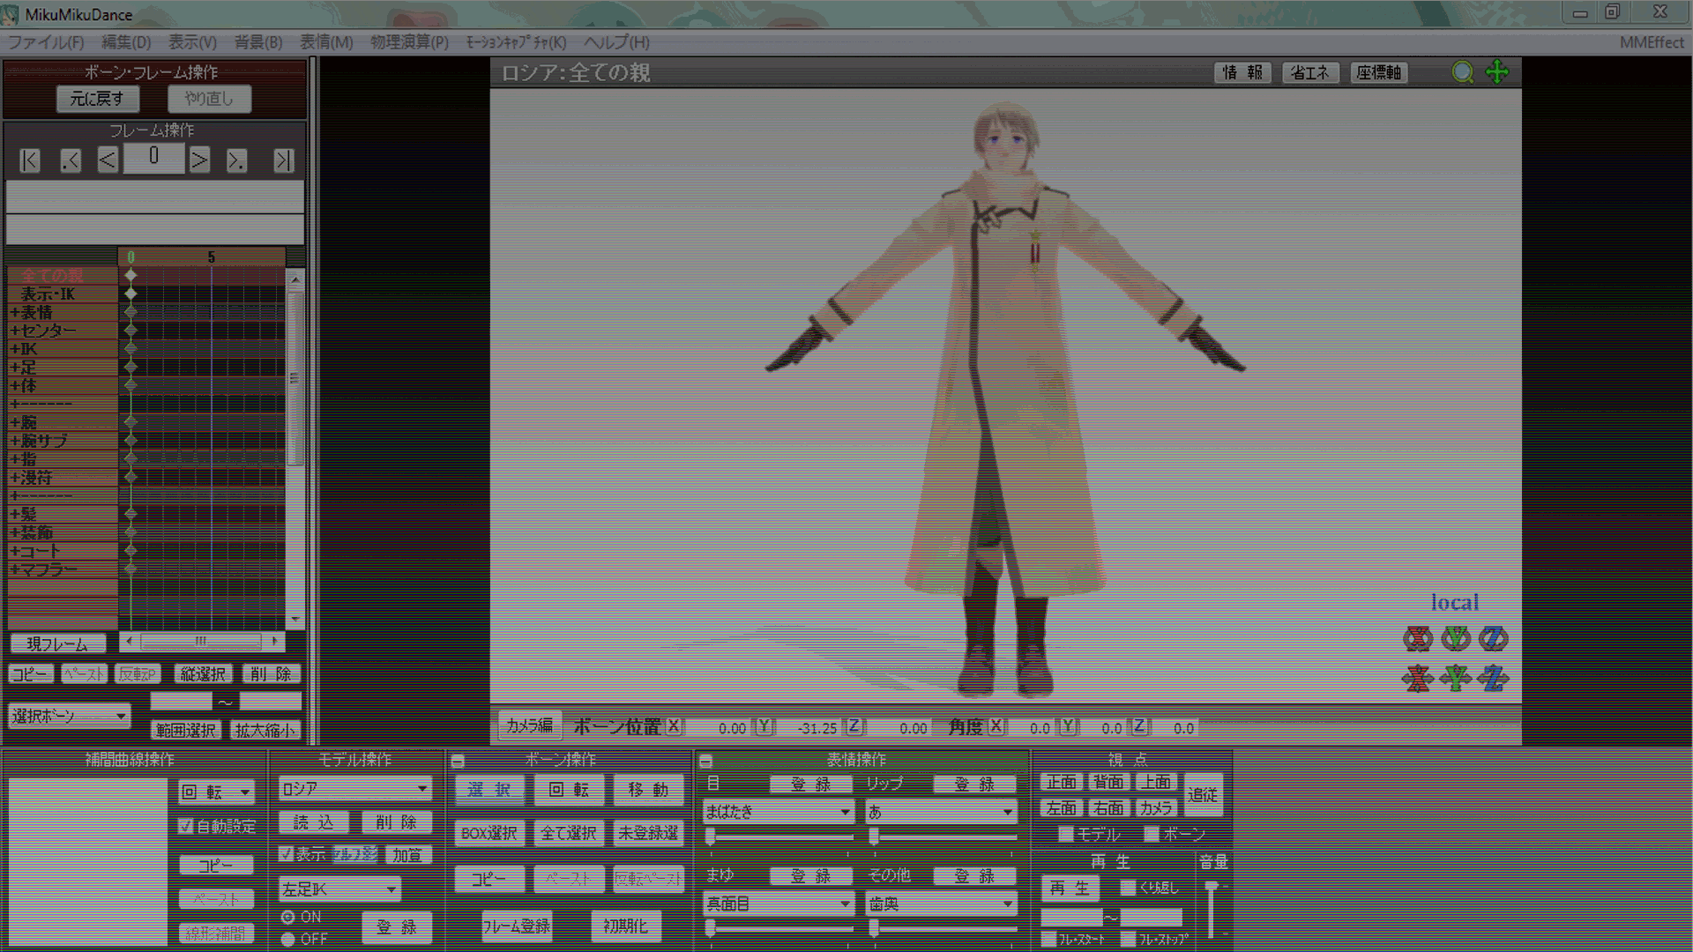This screenshot has width=1693, height=952.
Task: Open the 編集(D) menu
Action: click(126, 42)
